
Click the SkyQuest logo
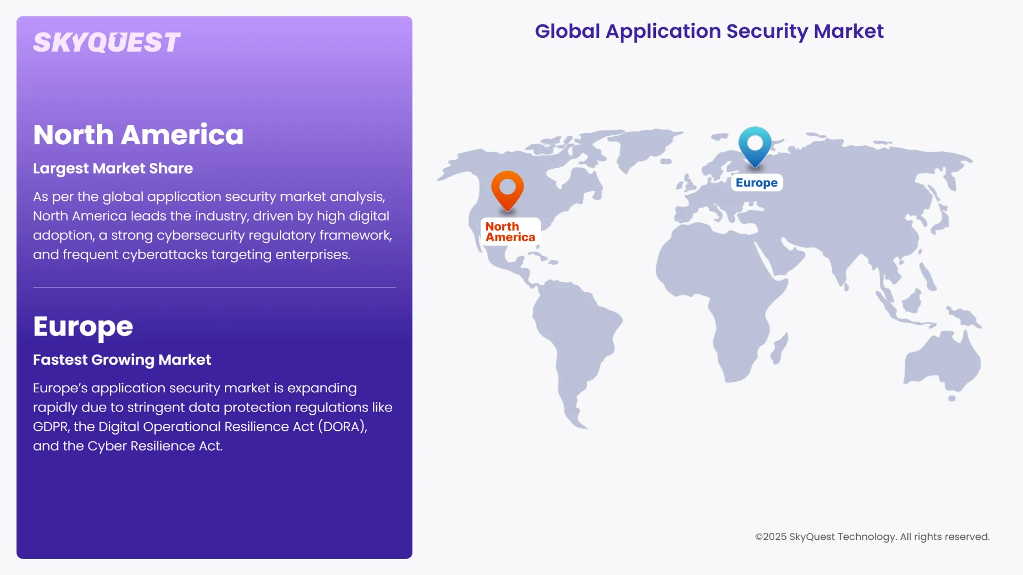[107, 42]
